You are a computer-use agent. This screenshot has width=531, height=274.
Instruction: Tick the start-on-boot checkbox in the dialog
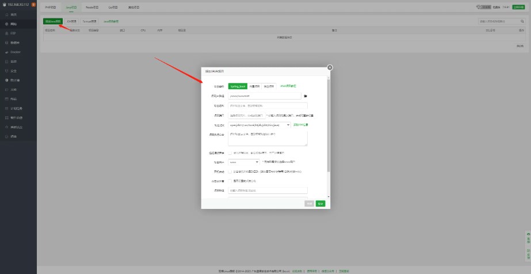[x=230, y=172]
